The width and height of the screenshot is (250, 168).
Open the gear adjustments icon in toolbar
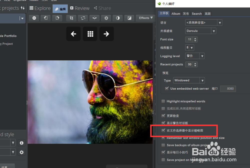tap(106, 18)
